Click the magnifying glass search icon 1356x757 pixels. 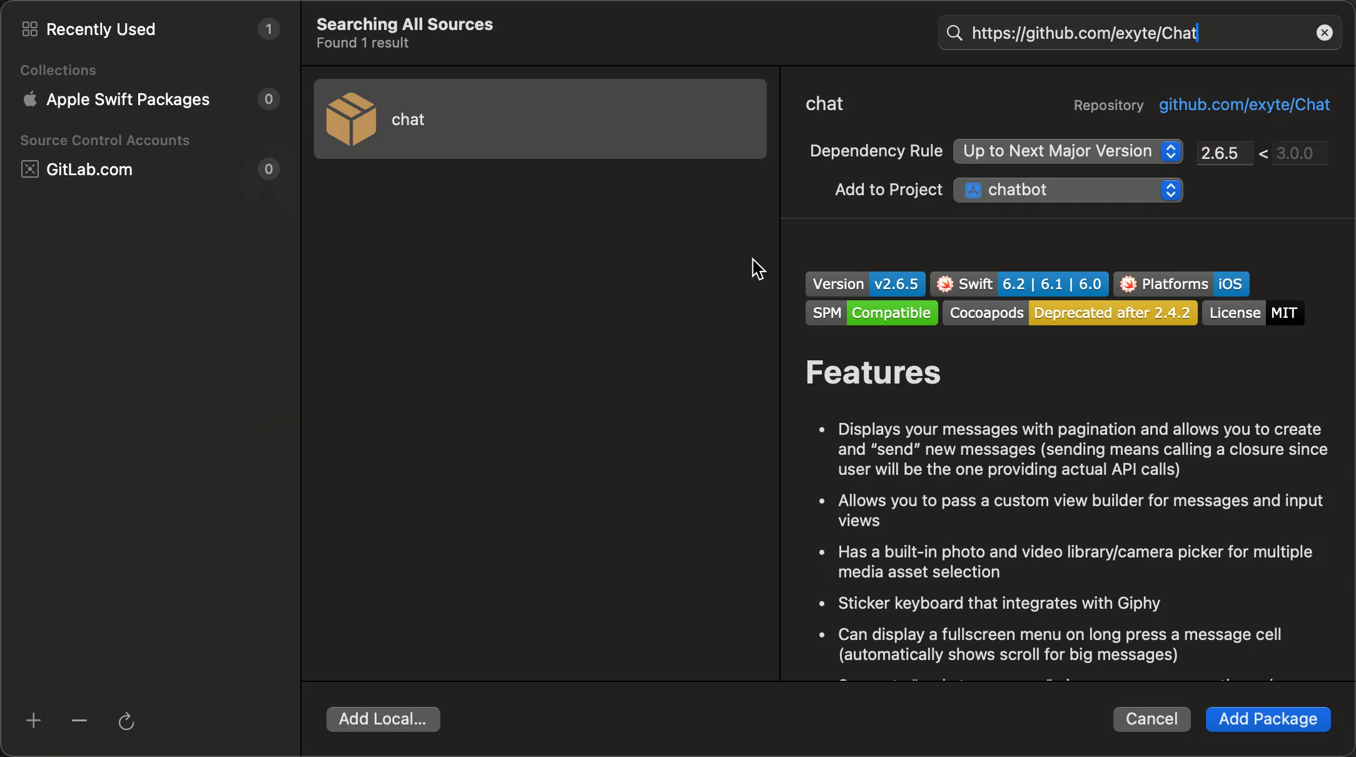coord(954,33)
